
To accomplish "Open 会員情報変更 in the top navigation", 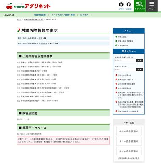I will click(x=40, y=15).
